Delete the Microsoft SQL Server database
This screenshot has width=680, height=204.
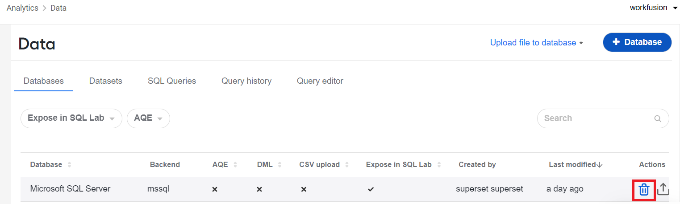pyautogui.click(x=644, y=189)
